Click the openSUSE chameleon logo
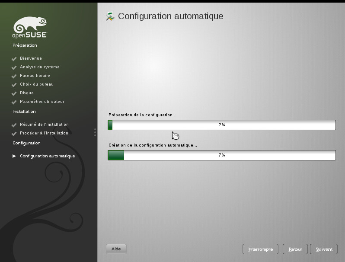Image resolution: width=345 pixels, height=262 pixels. (29, 28)
